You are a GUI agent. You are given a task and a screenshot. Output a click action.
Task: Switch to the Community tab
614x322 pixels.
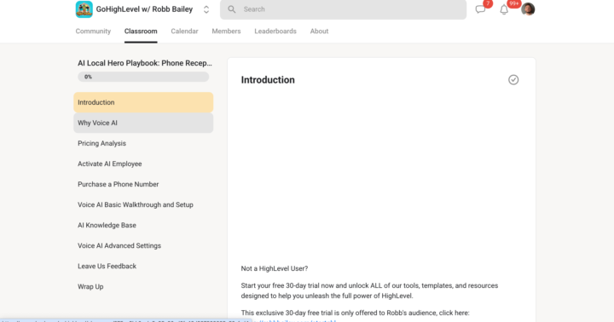(x=93, y=32)
